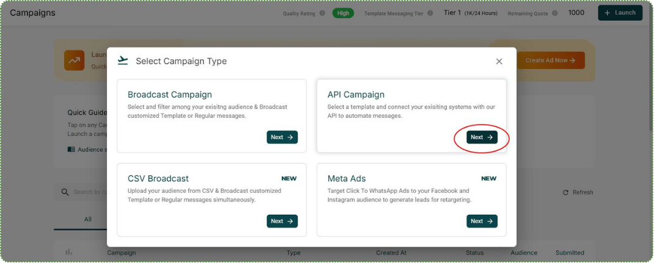The height and width of the screenshot is (263, 654).
Task: Click Next on API Campaign card
Action: pyautogui.click(x=482, y=137)
